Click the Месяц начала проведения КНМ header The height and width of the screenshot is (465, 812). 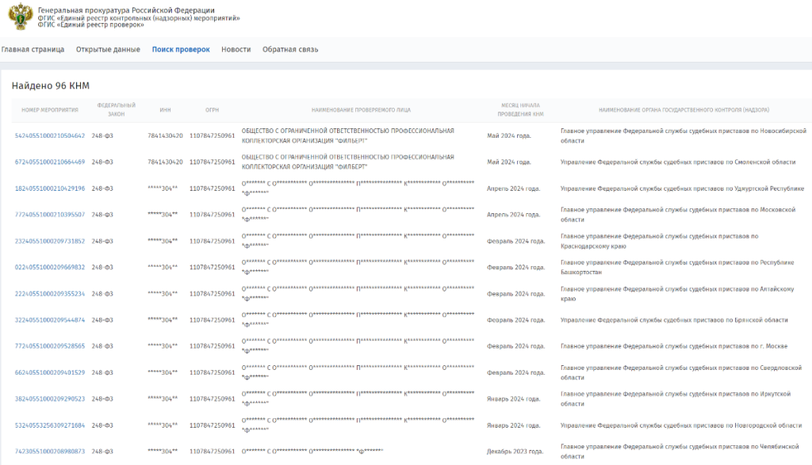[x=520, y=110]
